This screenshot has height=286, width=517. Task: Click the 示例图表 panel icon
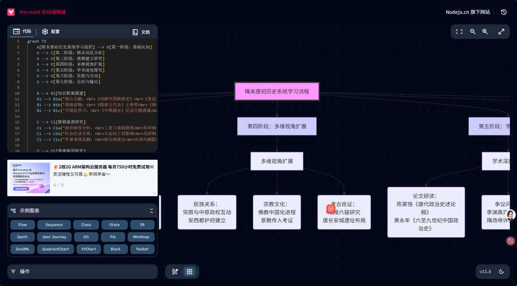tap(13, 210)
